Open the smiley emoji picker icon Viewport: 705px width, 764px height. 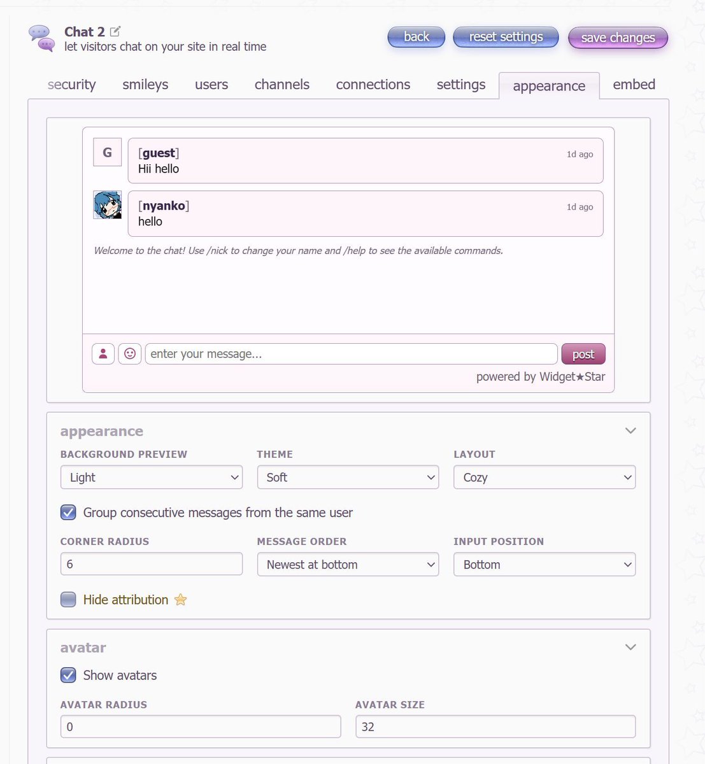coord(130,353)
